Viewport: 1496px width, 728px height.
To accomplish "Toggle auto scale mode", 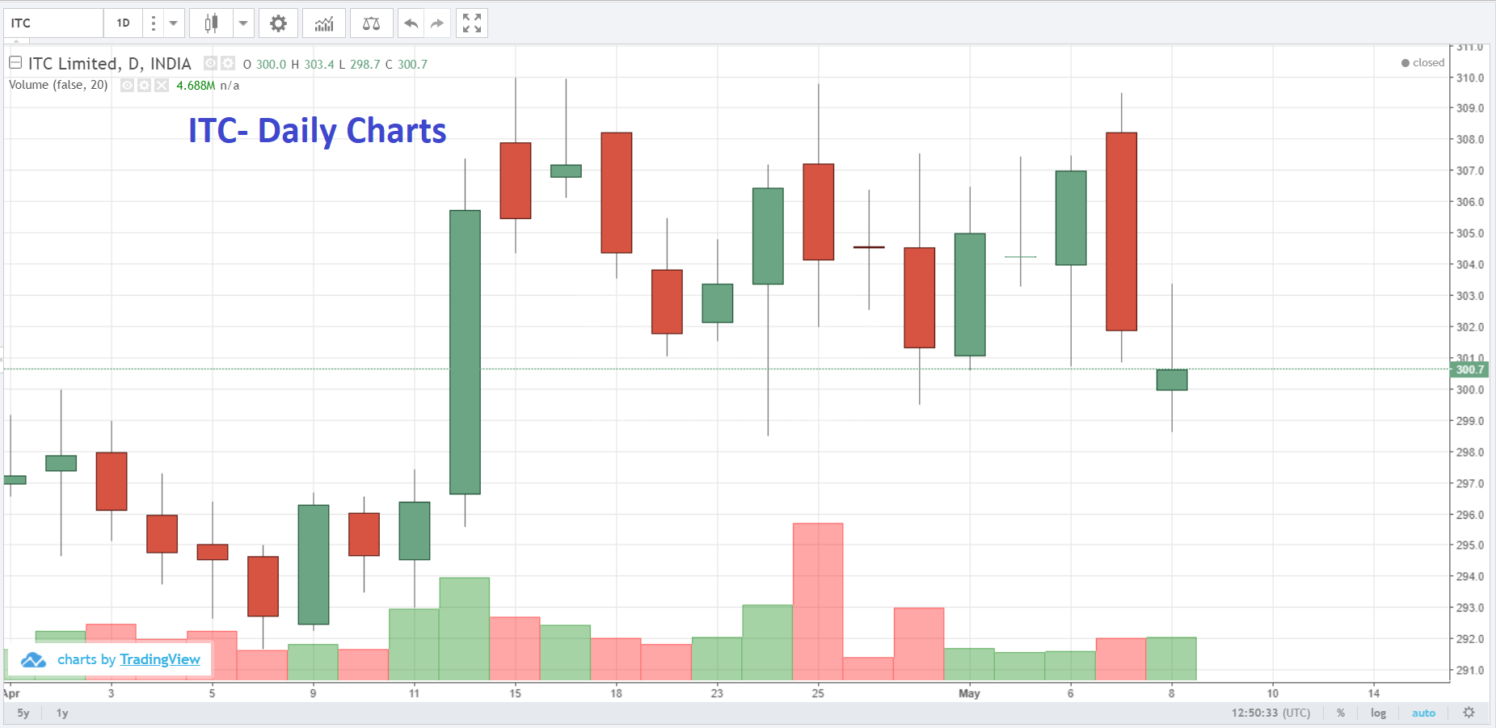I will click(x=1423, y=713).
